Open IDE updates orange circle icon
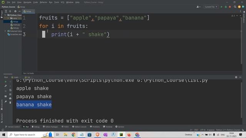The width and height of the screenshot is (246, 138). tap(239, 7)
